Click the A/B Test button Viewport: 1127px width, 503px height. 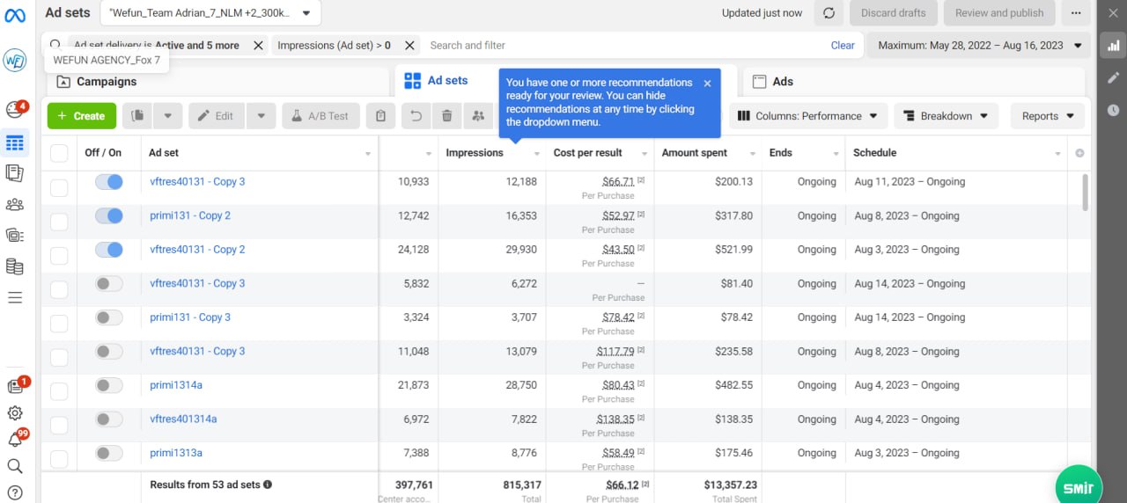coord(320,116)
